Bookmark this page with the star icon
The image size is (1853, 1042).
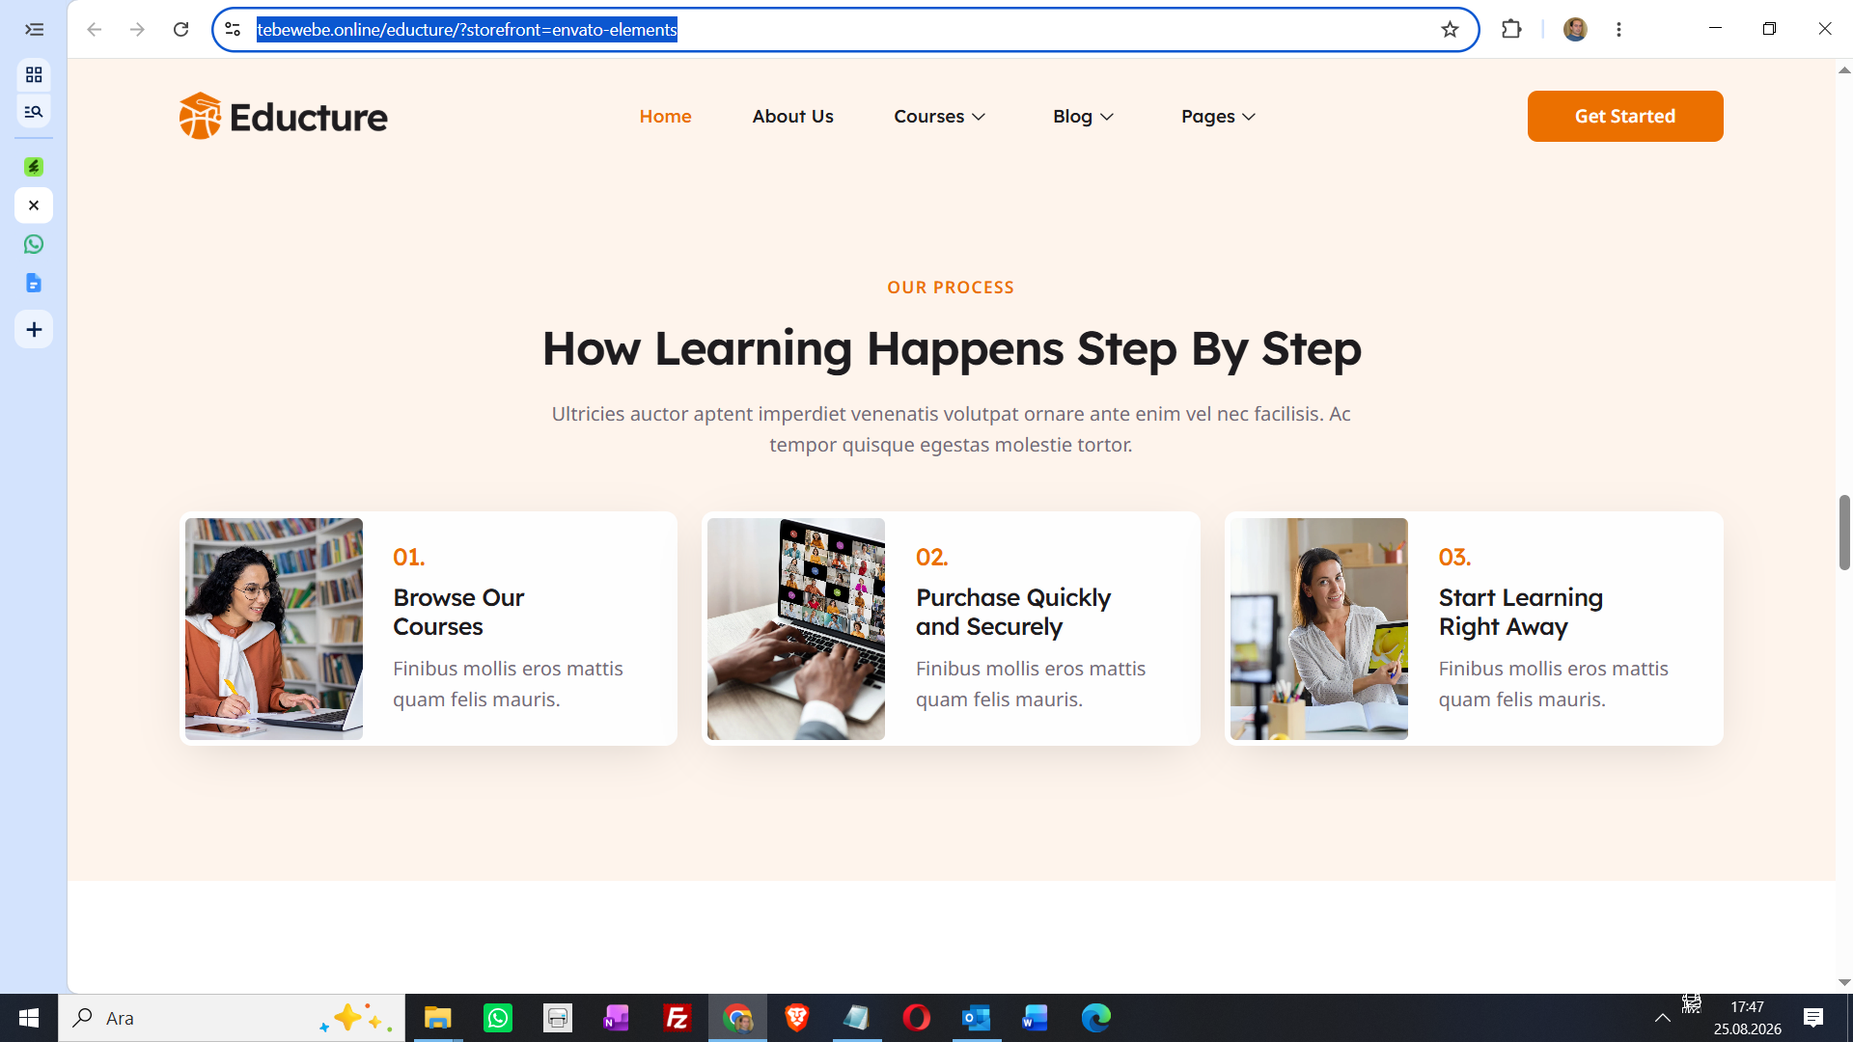[1450, 29]
